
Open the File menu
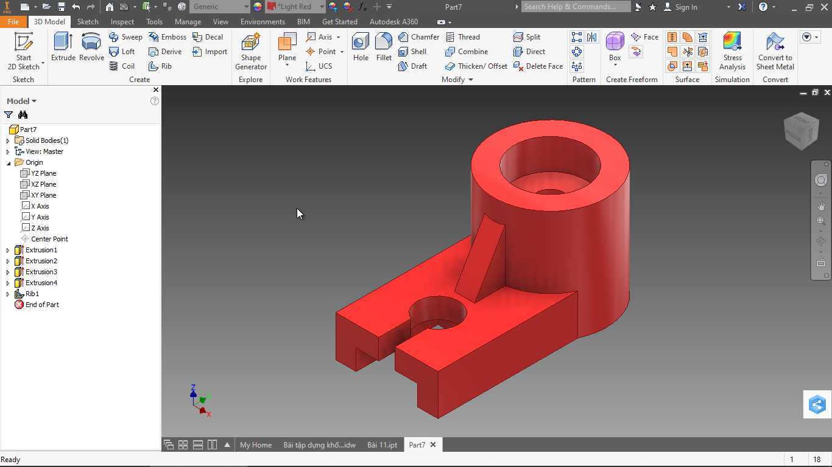click(13, 21)
